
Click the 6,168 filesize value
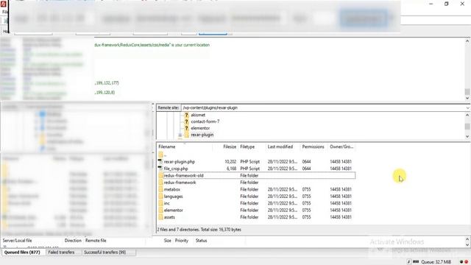[x=231, y=169]
